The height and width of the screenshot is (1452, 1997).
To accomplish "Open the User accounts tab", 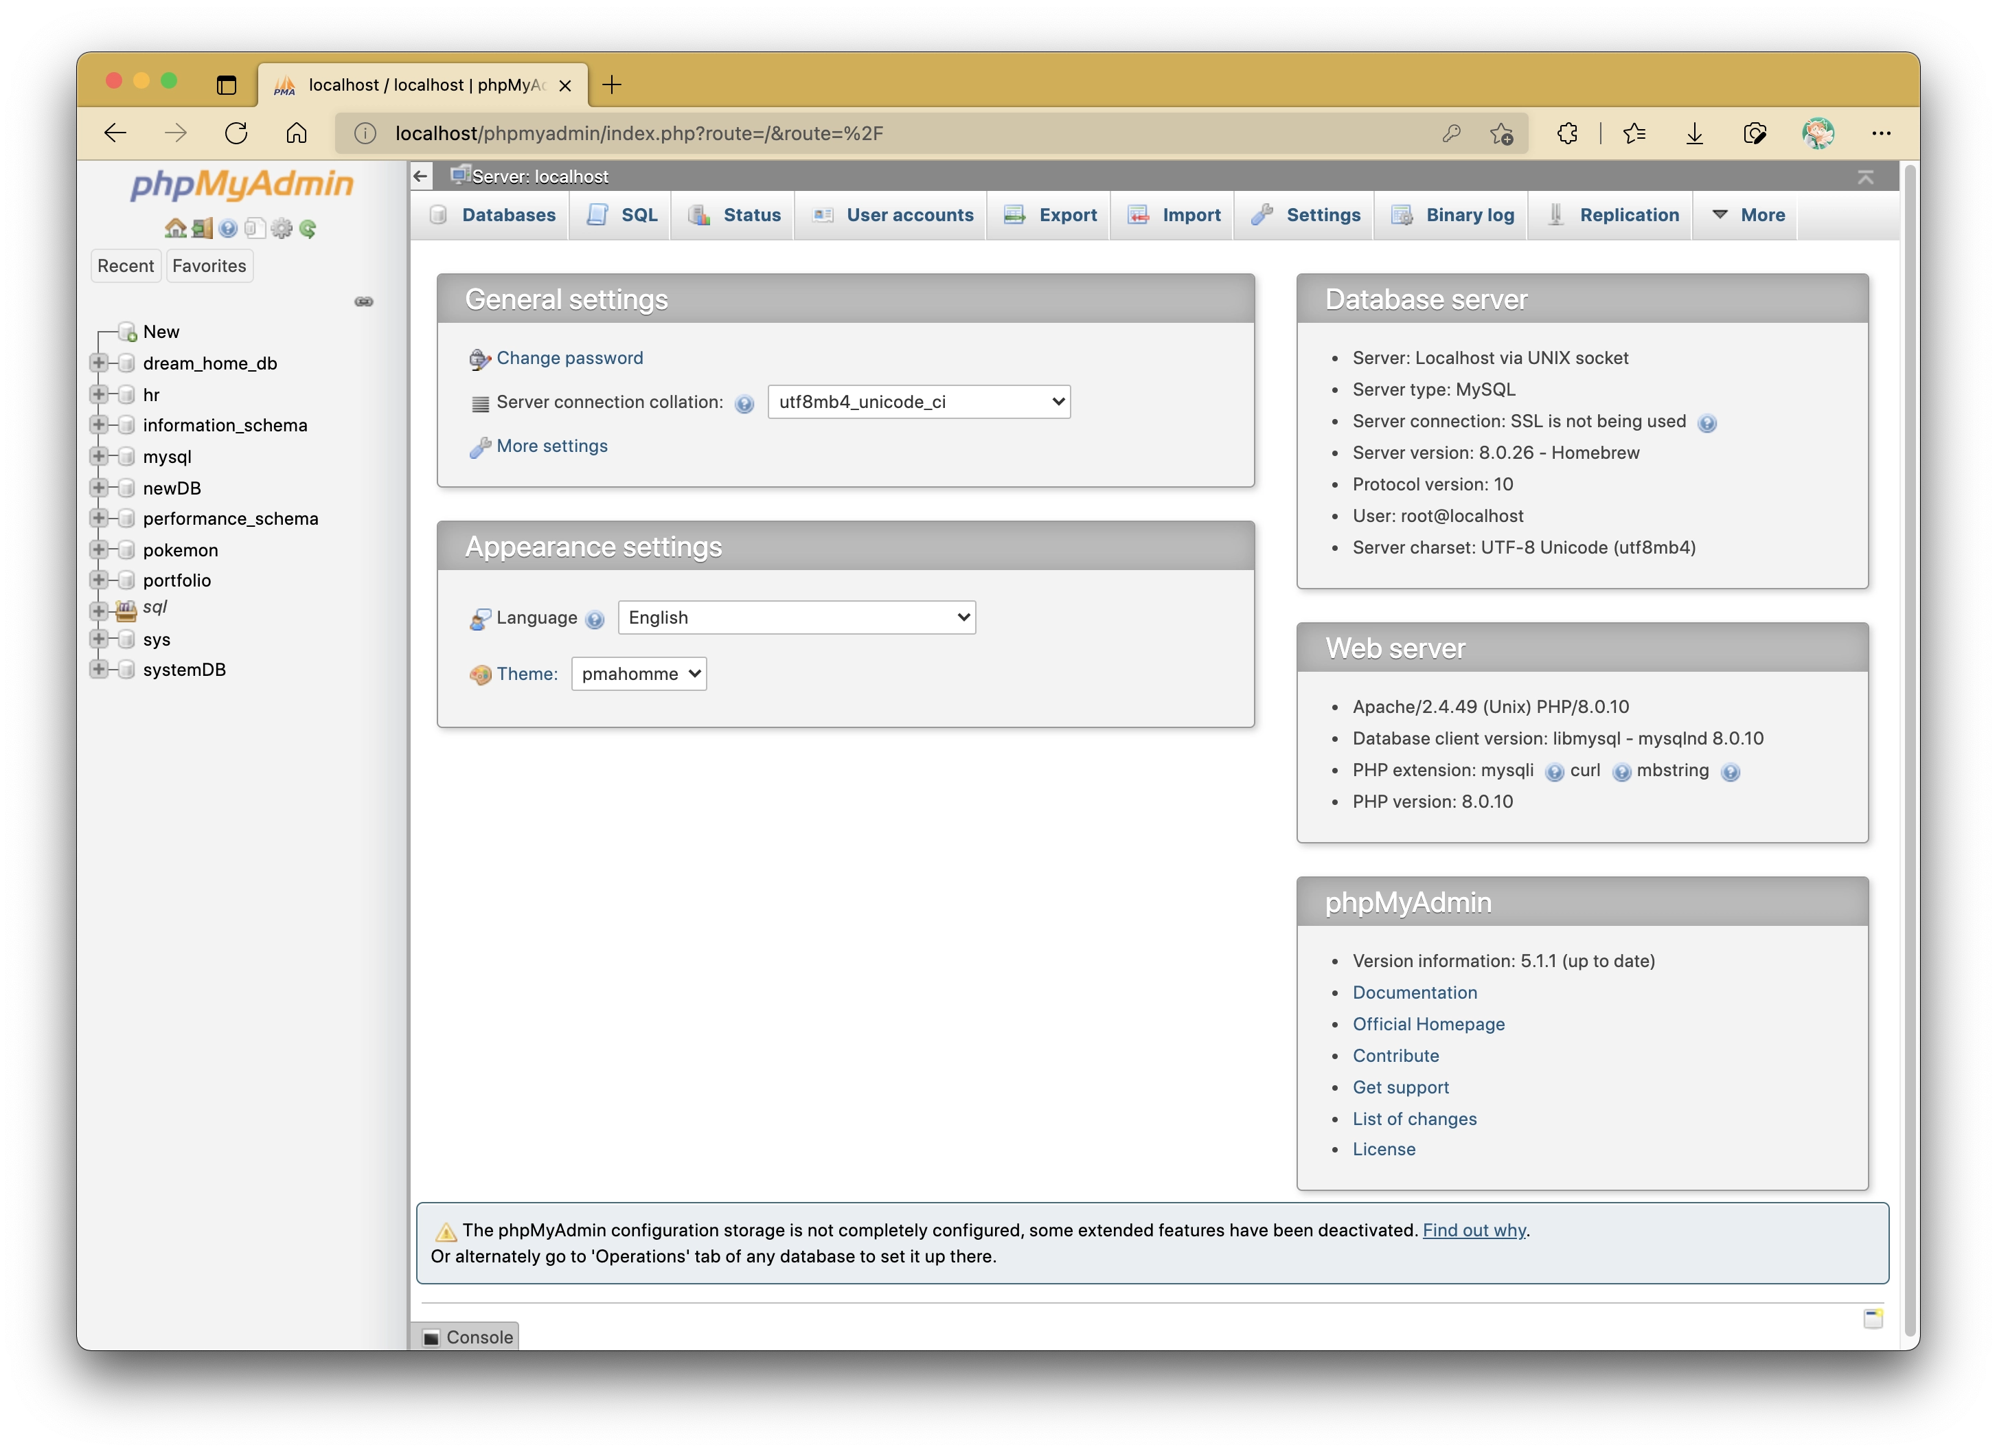I will [892, 216].
